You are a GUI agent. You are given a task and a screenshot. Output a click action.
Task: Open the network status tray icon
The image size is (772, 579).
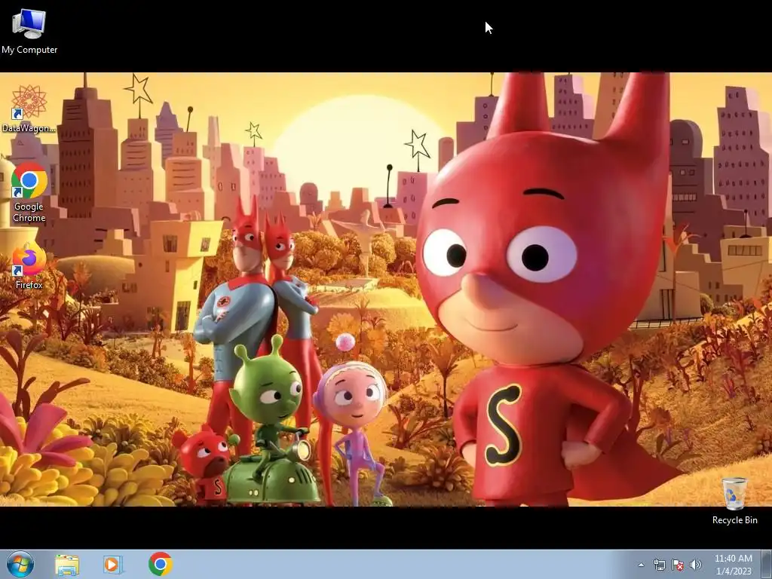coord(659,565)
